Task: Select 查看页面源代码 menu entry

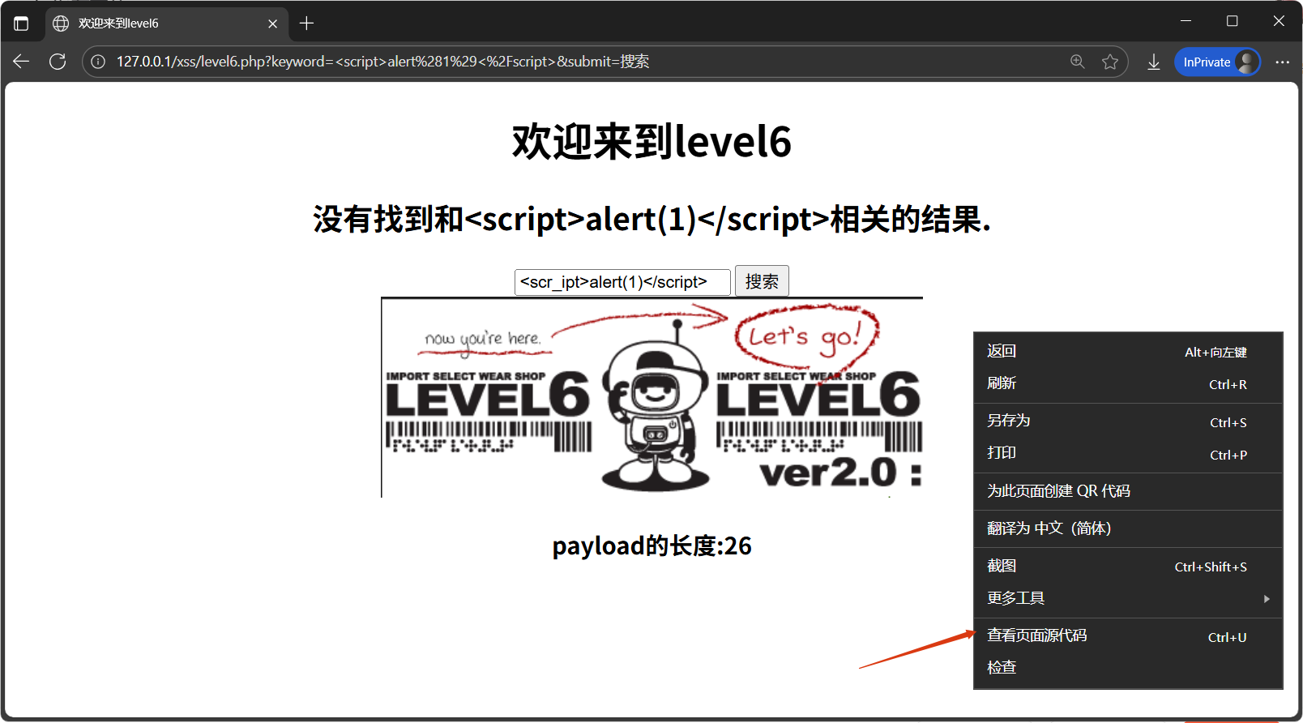Action: coord(1128,636)
